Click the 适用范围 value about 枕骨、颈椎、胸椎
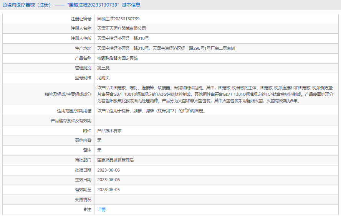 point(151,111)
